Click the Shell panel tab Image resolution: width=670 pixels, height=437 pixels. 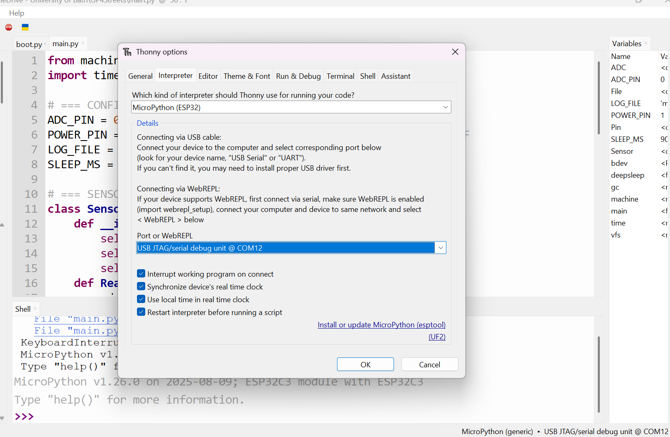pyautogui.click(x=23, y=309)
